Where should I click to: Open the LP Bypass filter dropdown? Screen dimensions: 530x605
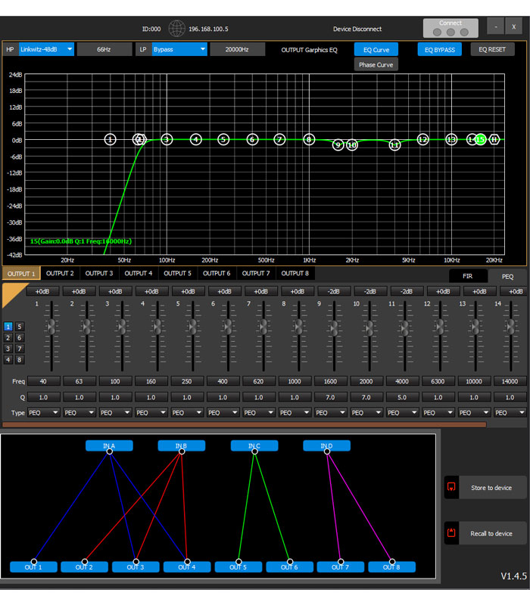click(x=179, y=49)
